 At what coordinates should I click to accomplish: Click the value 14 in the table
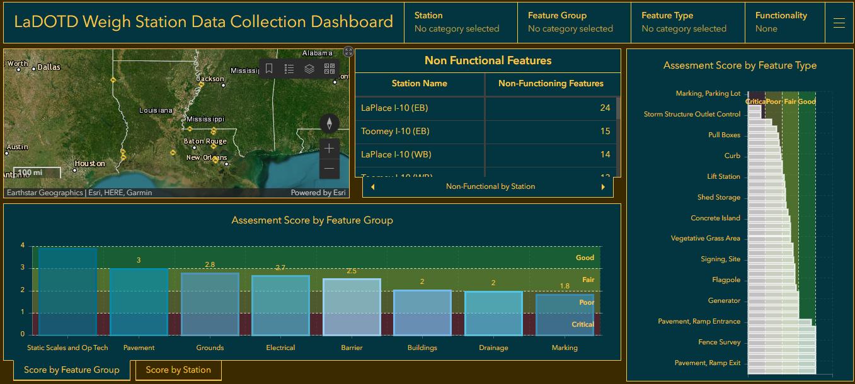pyautogui.click(x=605, y=154)
